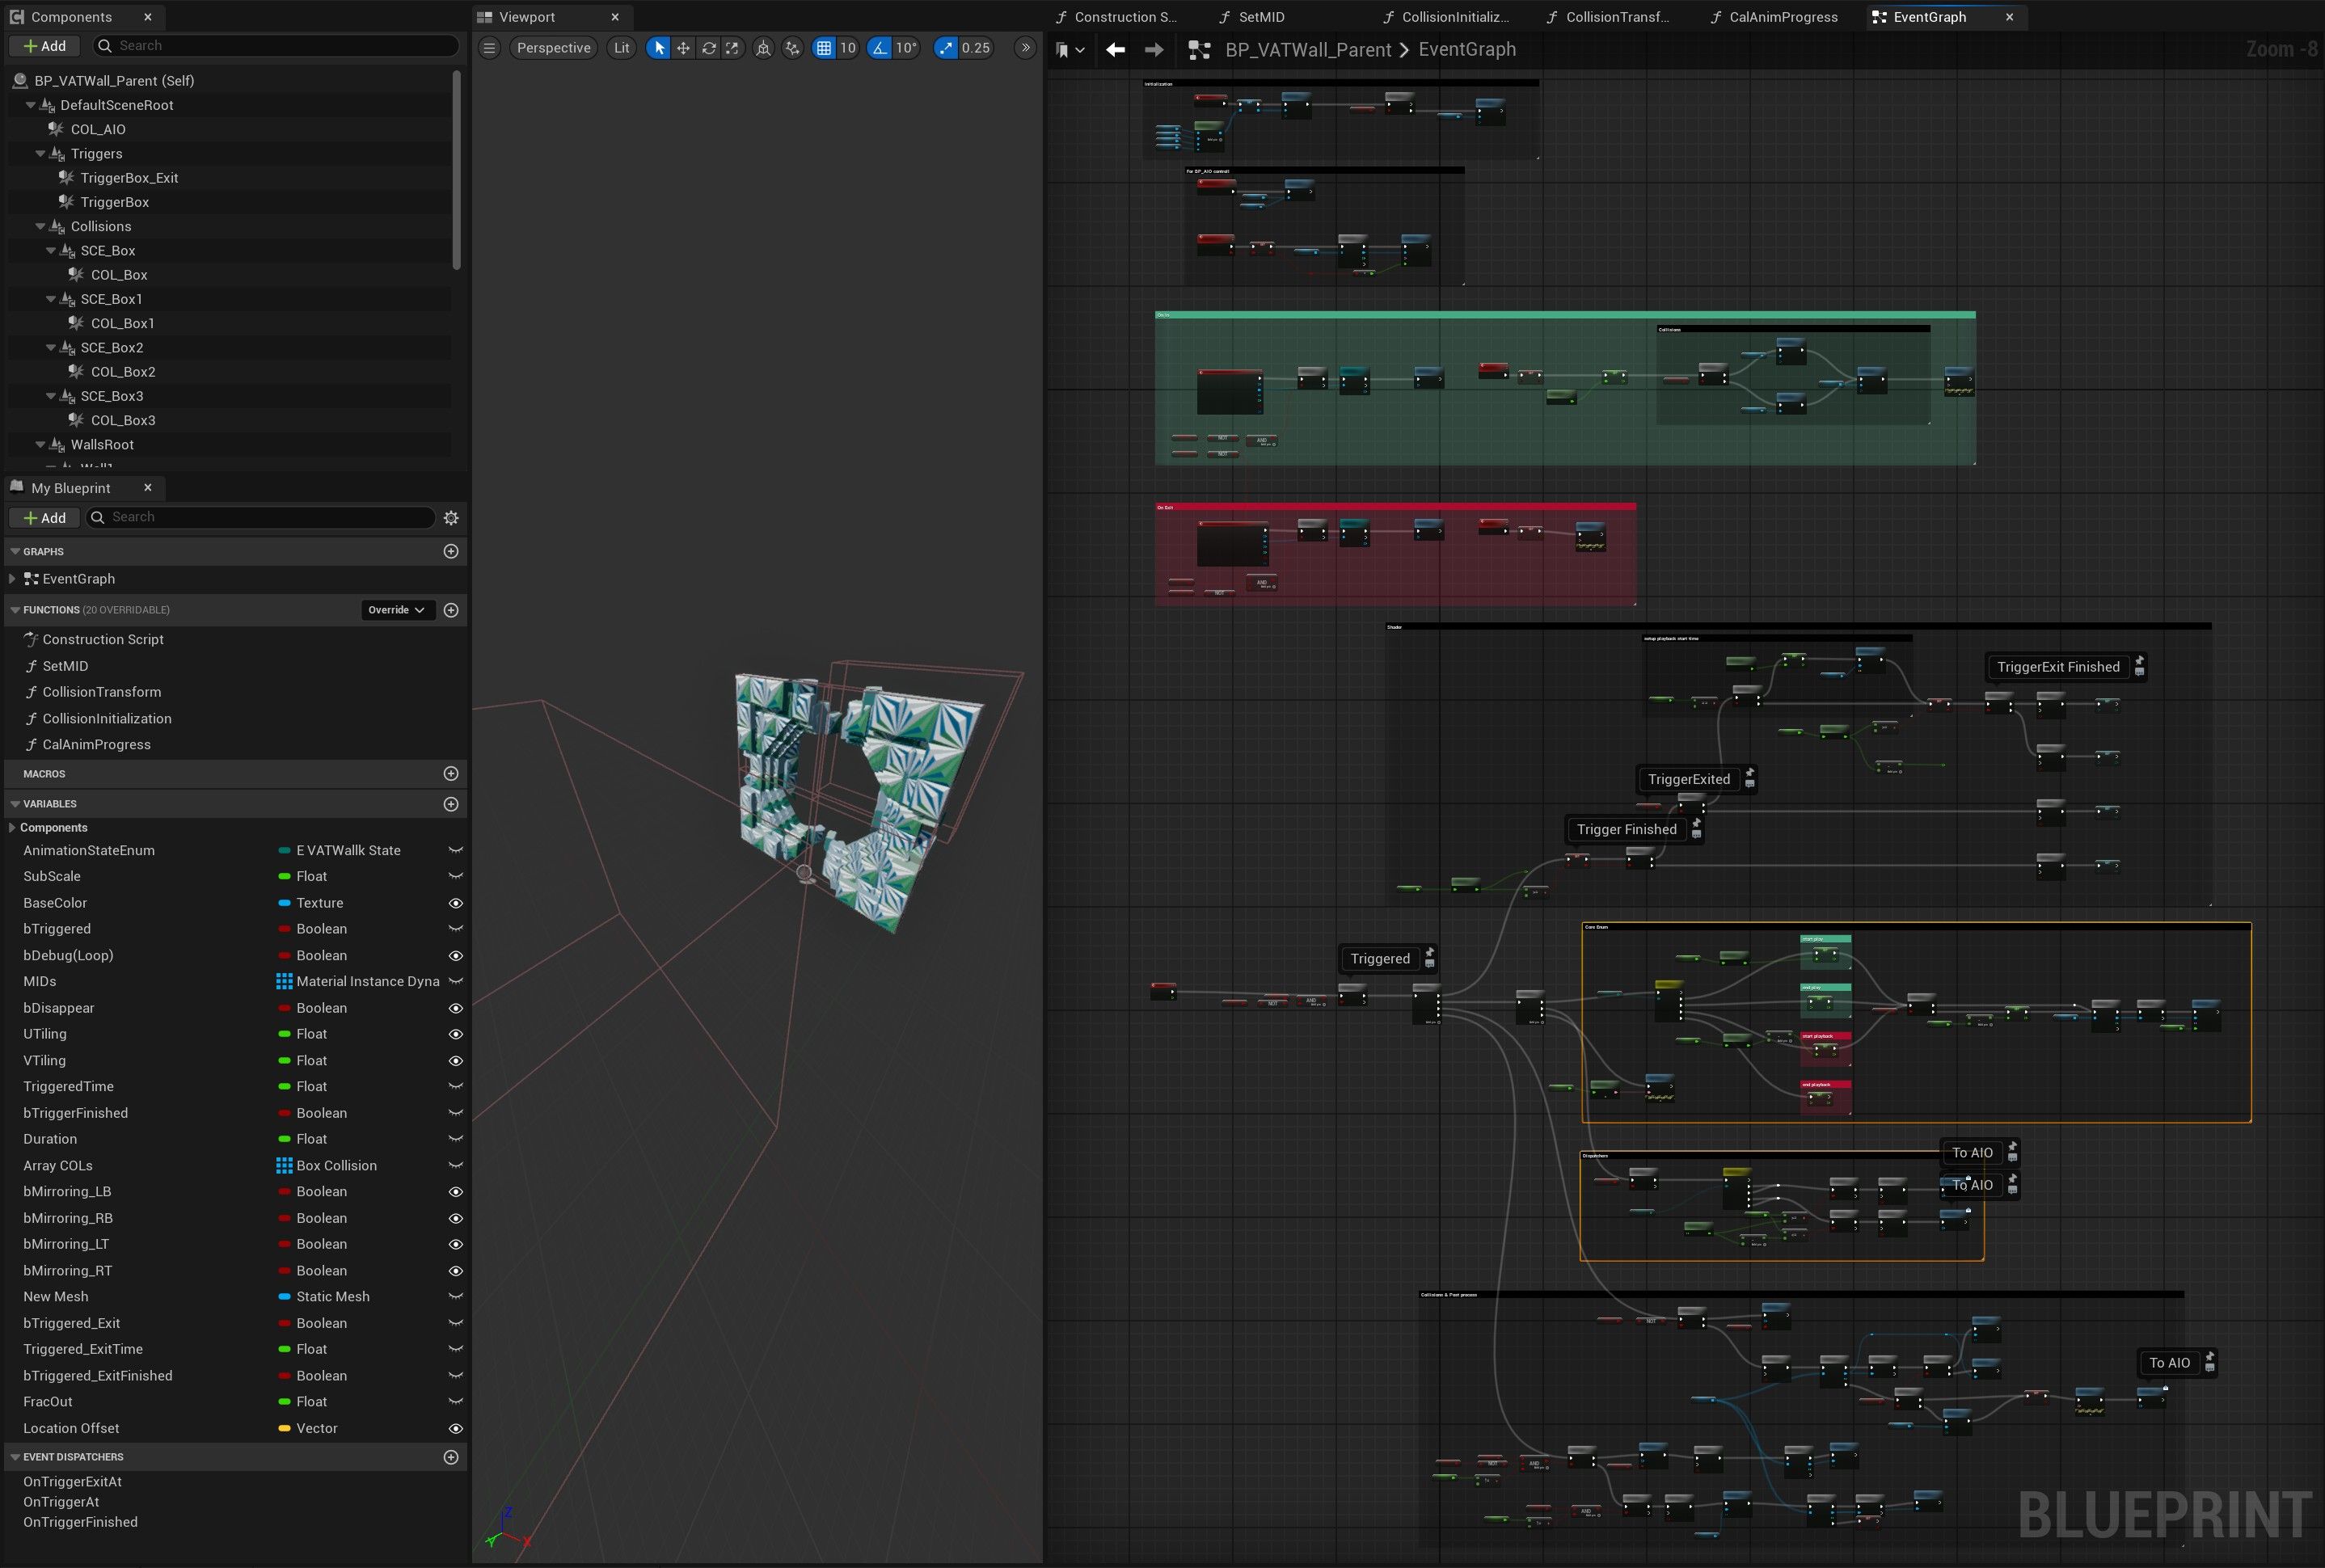The height and width of the screenshot is (1568, 2325).
Task: Toggle grid snapping in viewport toolbar
Action: coord(823,48)
